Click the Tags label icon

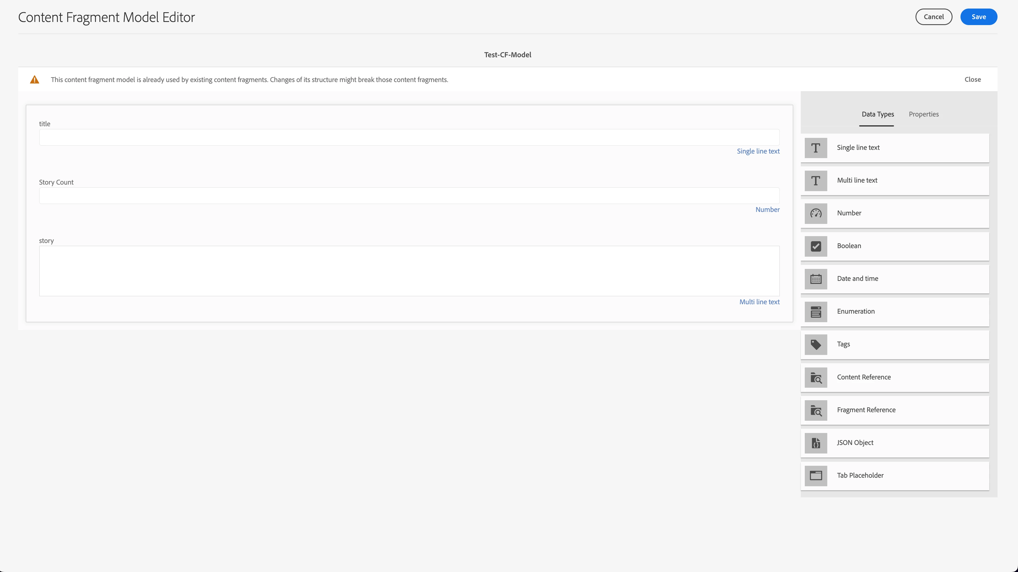pyautogui.click(x=816, y=345)
